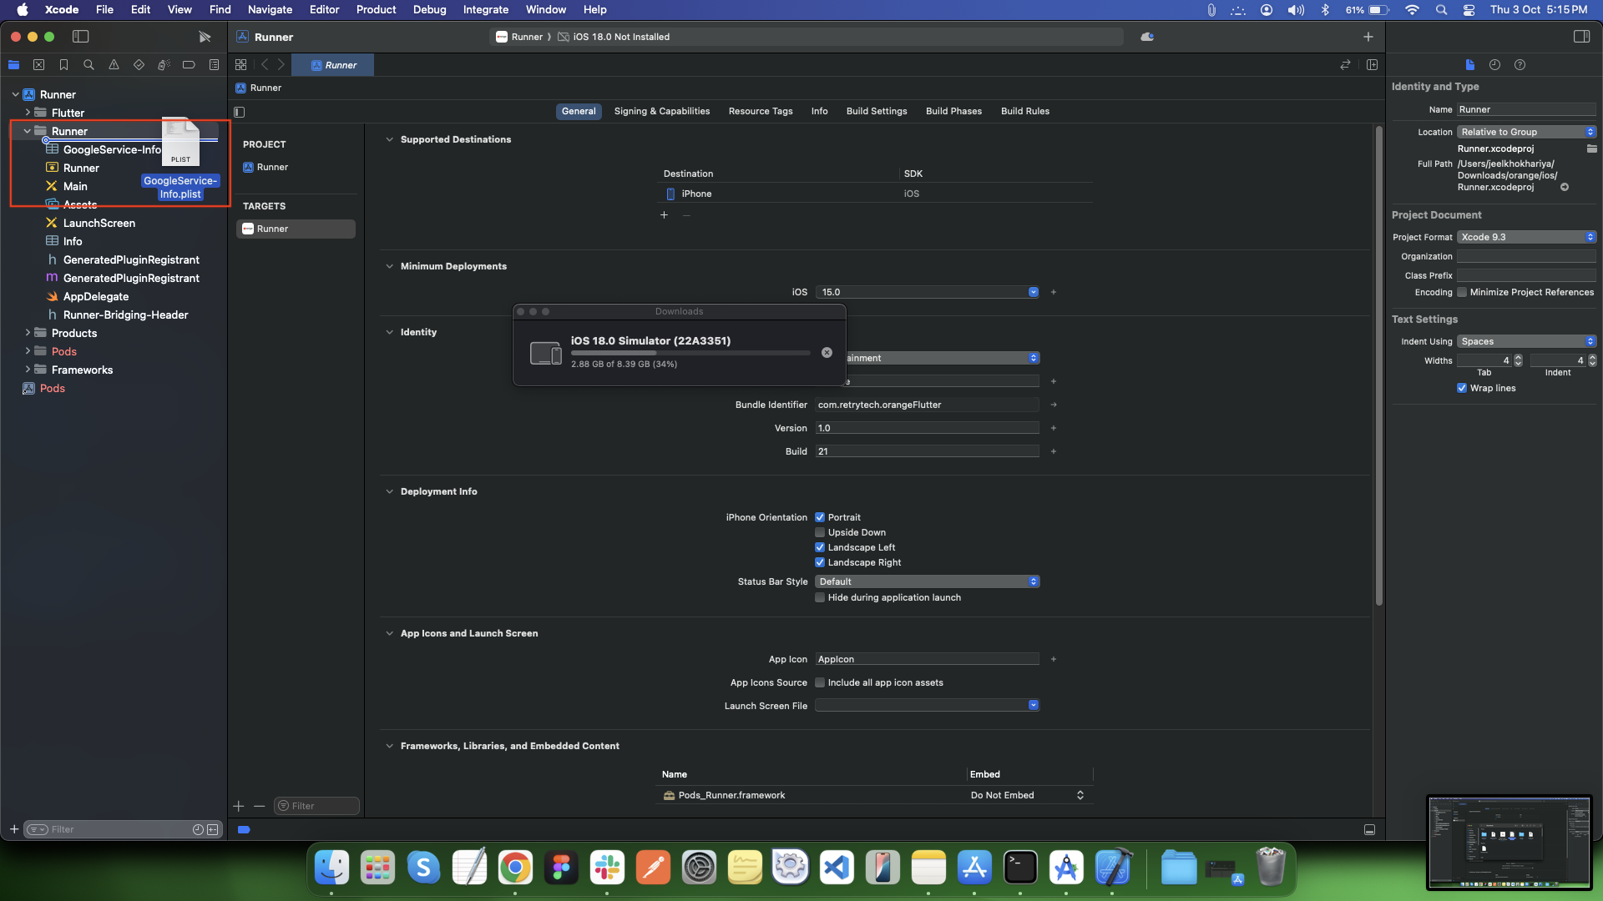1603x901 pixels.
Task: Open the Info tab
Action: coord(819,111)
